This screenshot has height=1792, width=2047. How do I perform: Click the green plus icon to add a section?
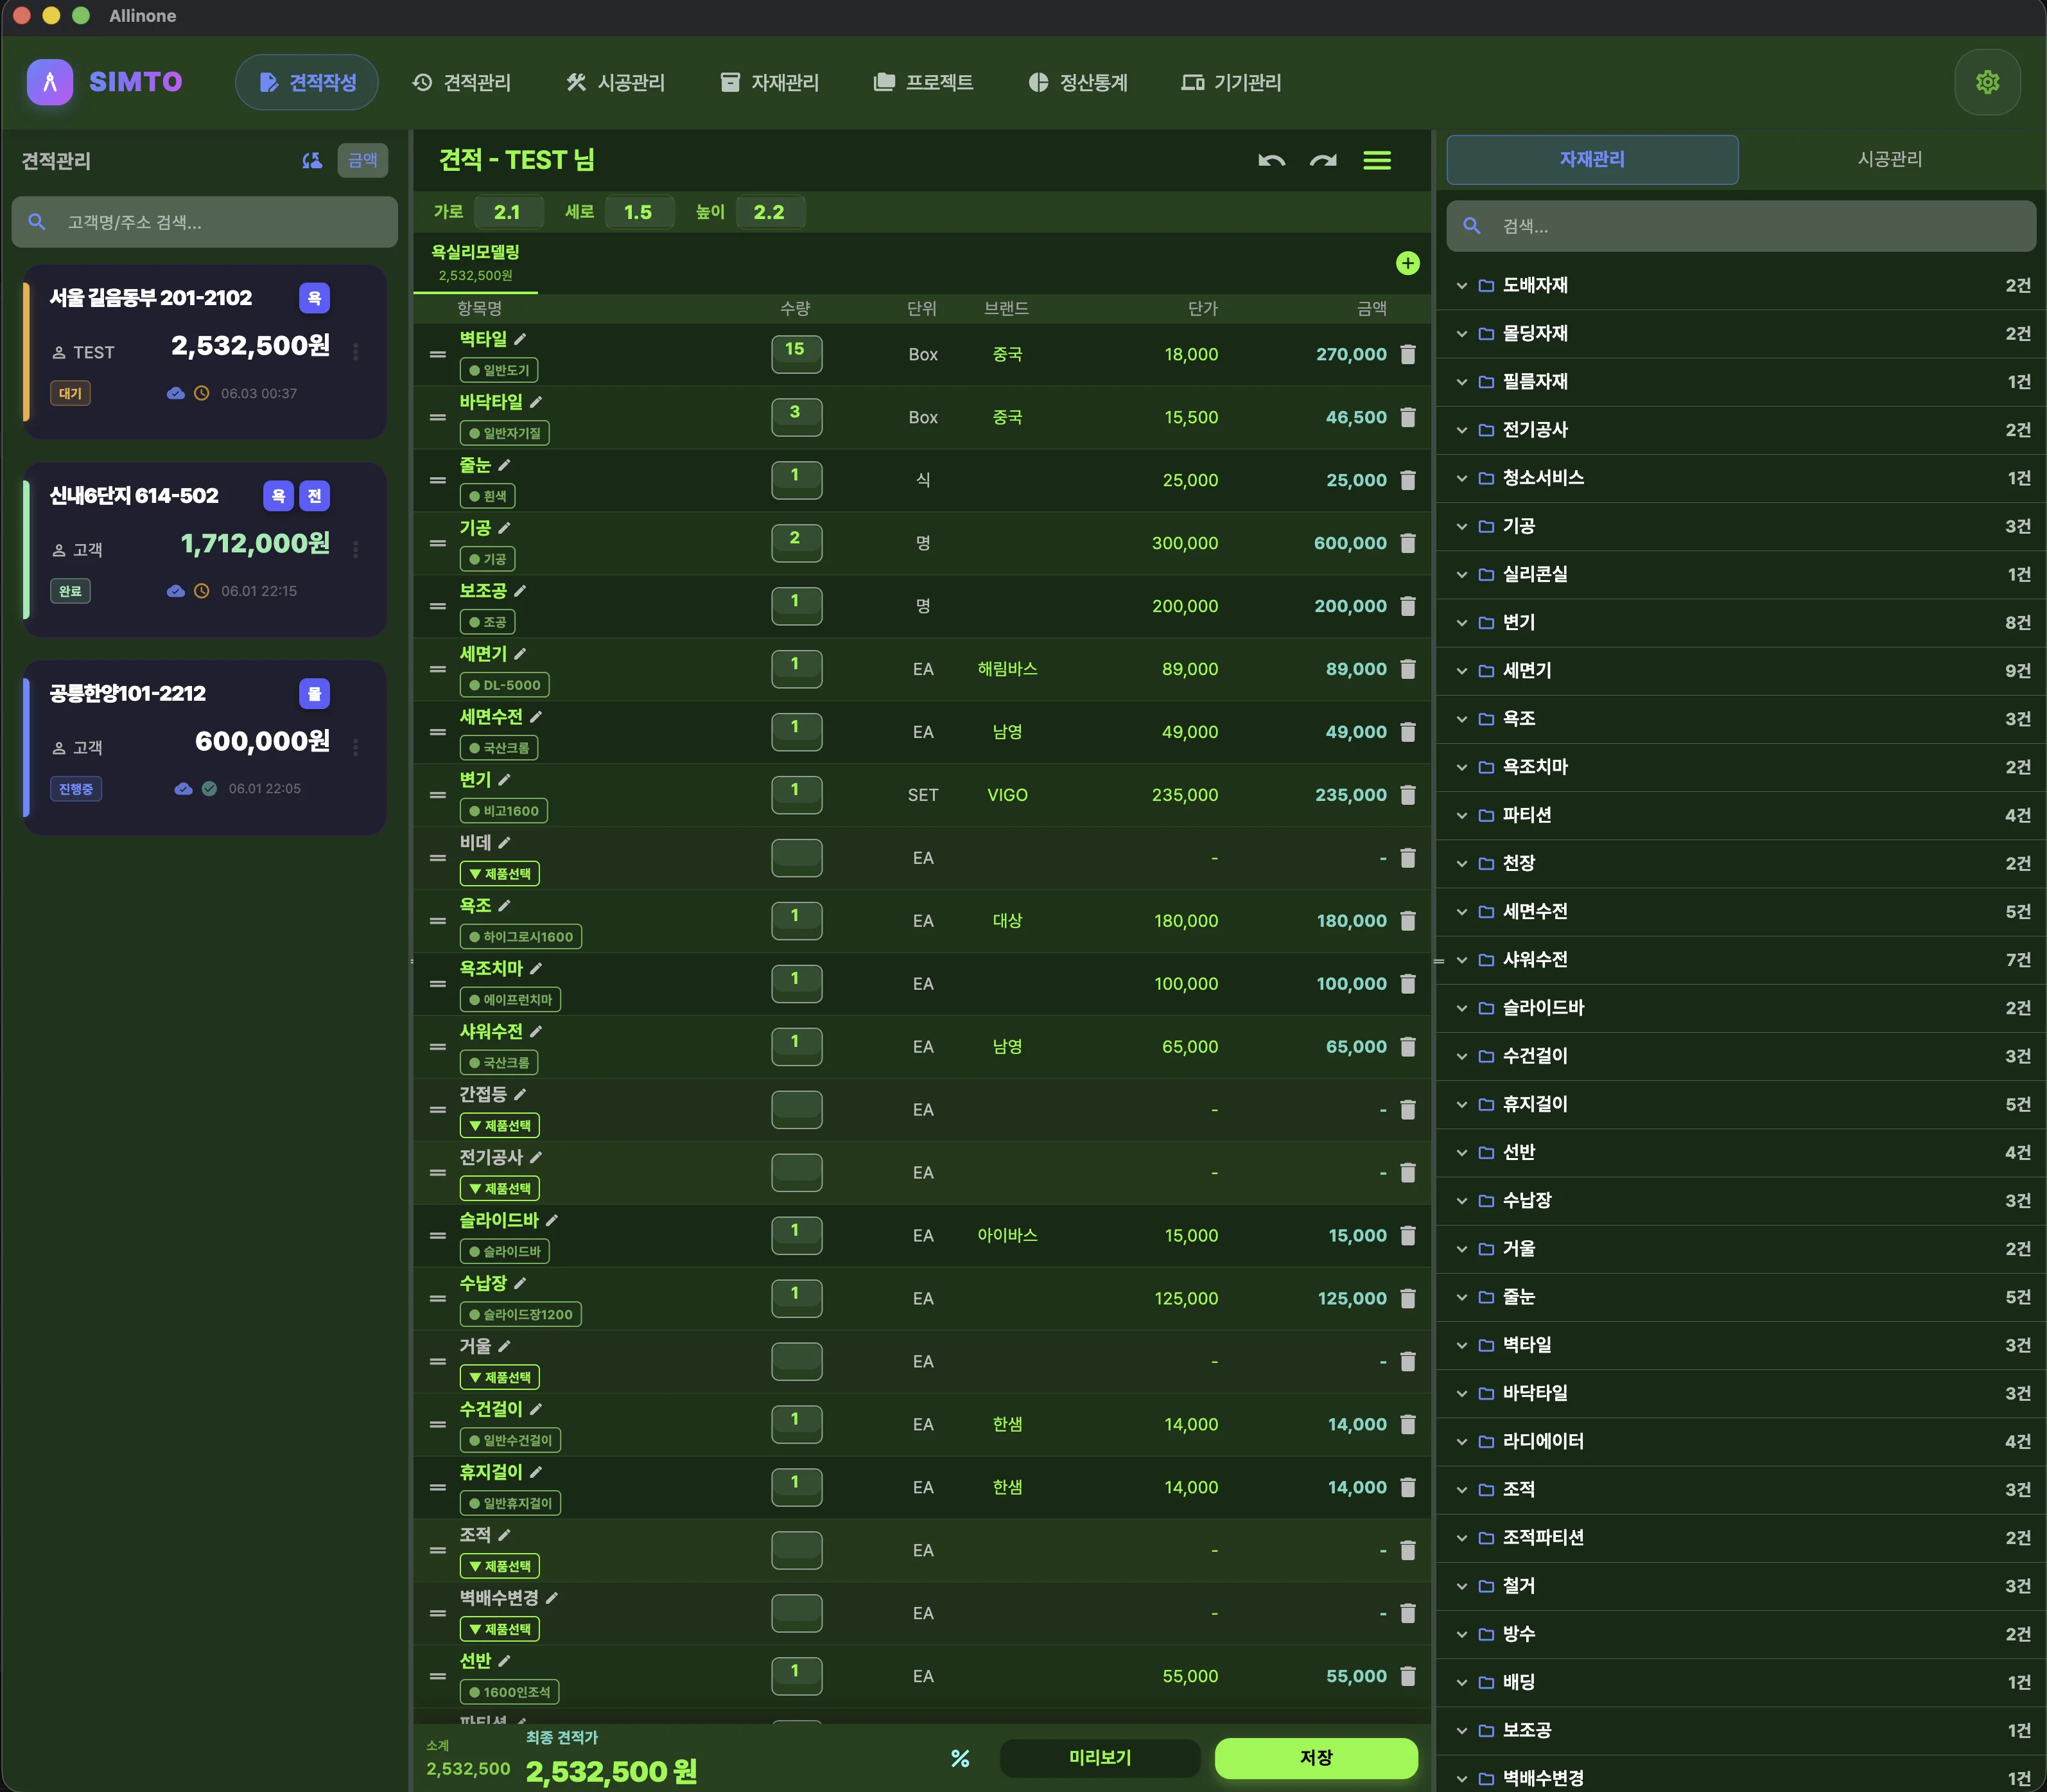click(1407, 263)
